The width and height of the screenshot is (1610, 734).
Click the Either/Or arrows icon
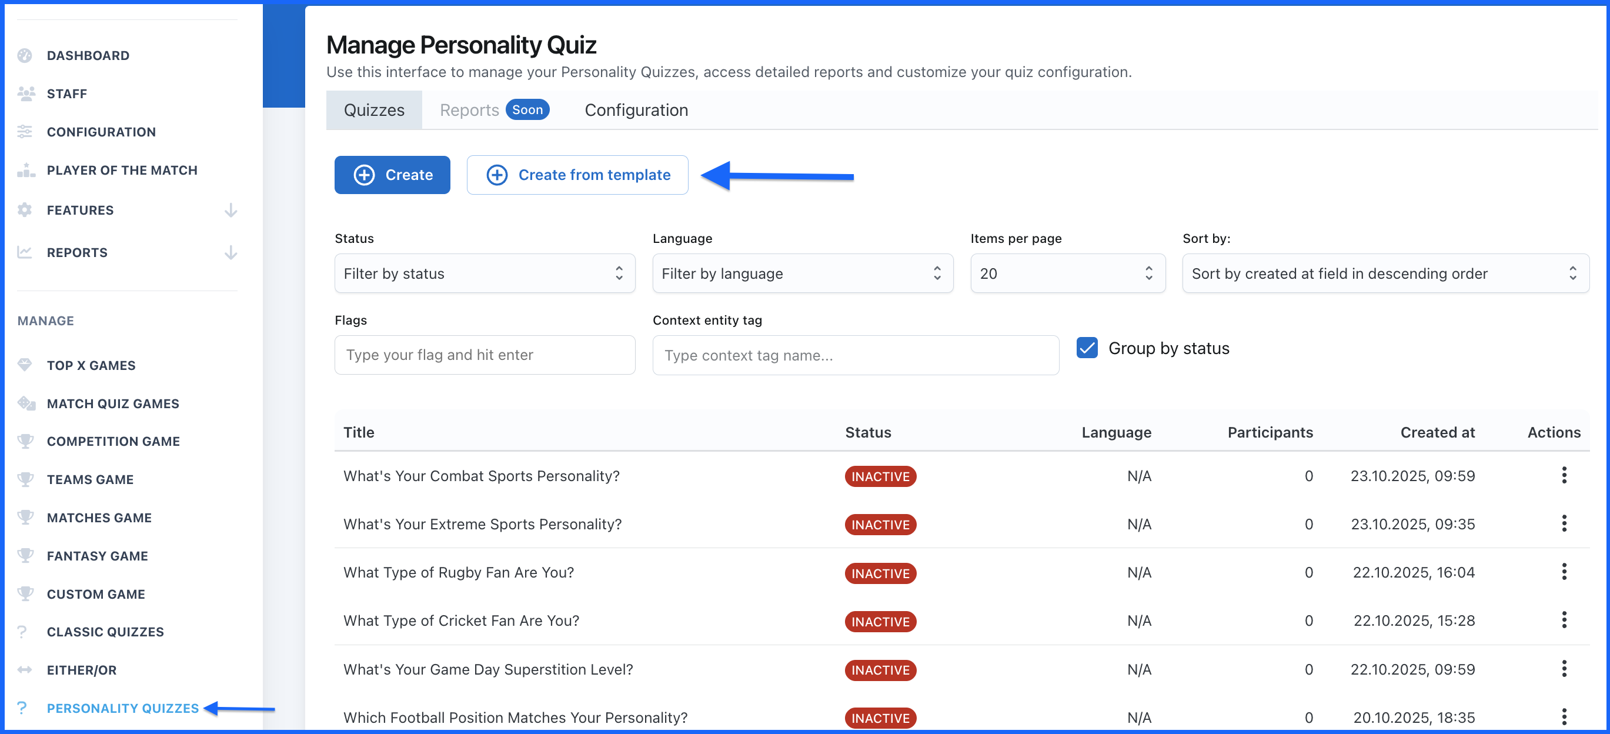[x=25, y=670]
